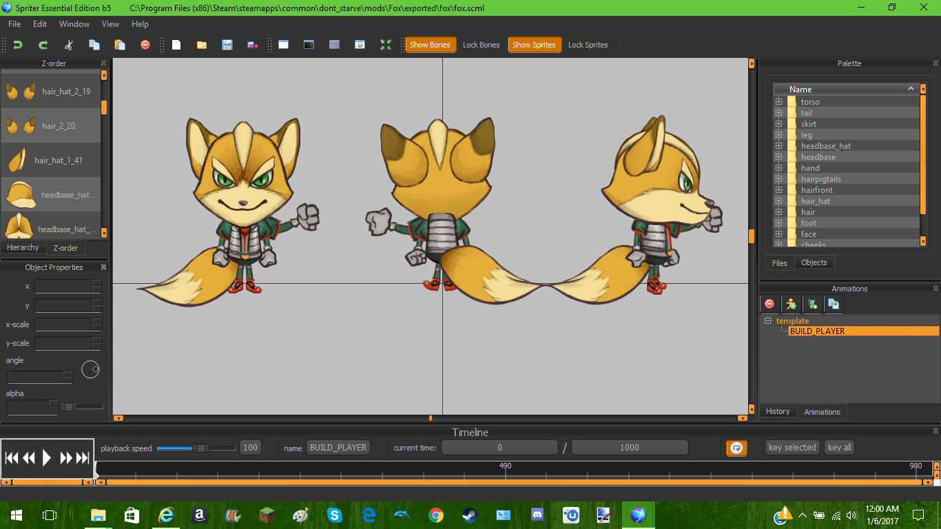Add a new entity in Animations panel

[791, 304]
